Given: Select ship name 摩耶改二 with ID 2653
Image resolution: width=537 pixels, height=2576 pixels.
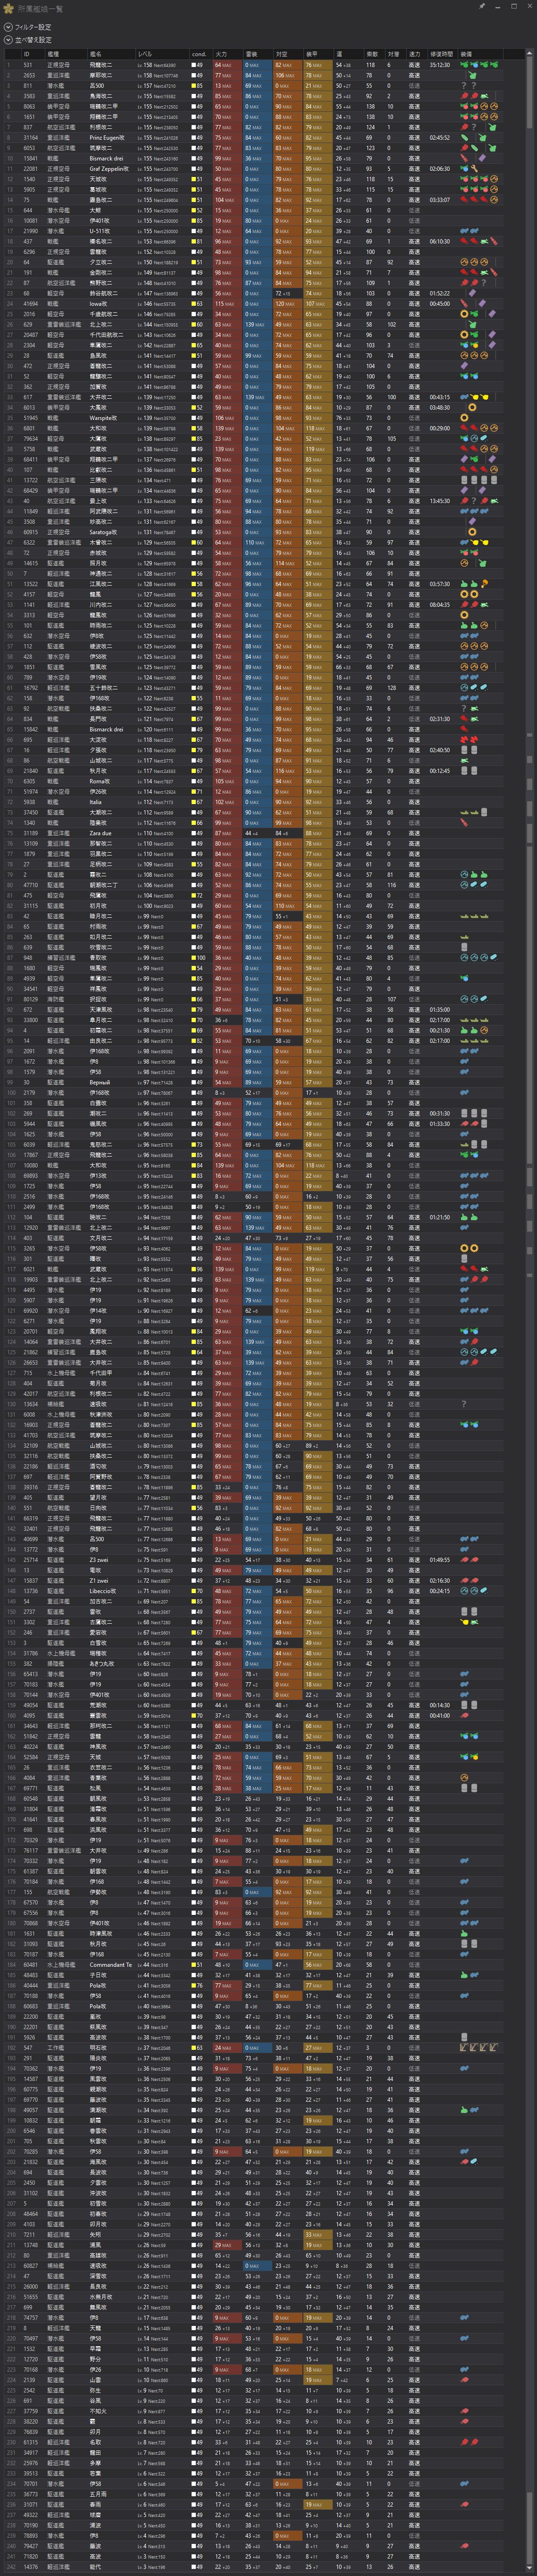Looking at the screenshot, I should point(100,75).
